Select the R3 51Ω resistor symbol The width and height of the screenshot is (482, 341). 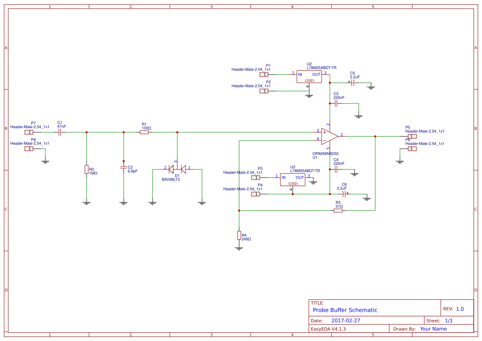339,210
